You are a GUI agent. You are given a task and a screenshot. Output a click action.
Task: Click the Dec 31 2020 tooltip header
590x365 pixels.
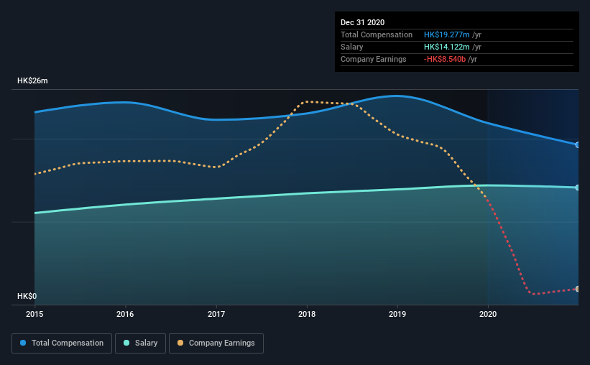[362, 22]
